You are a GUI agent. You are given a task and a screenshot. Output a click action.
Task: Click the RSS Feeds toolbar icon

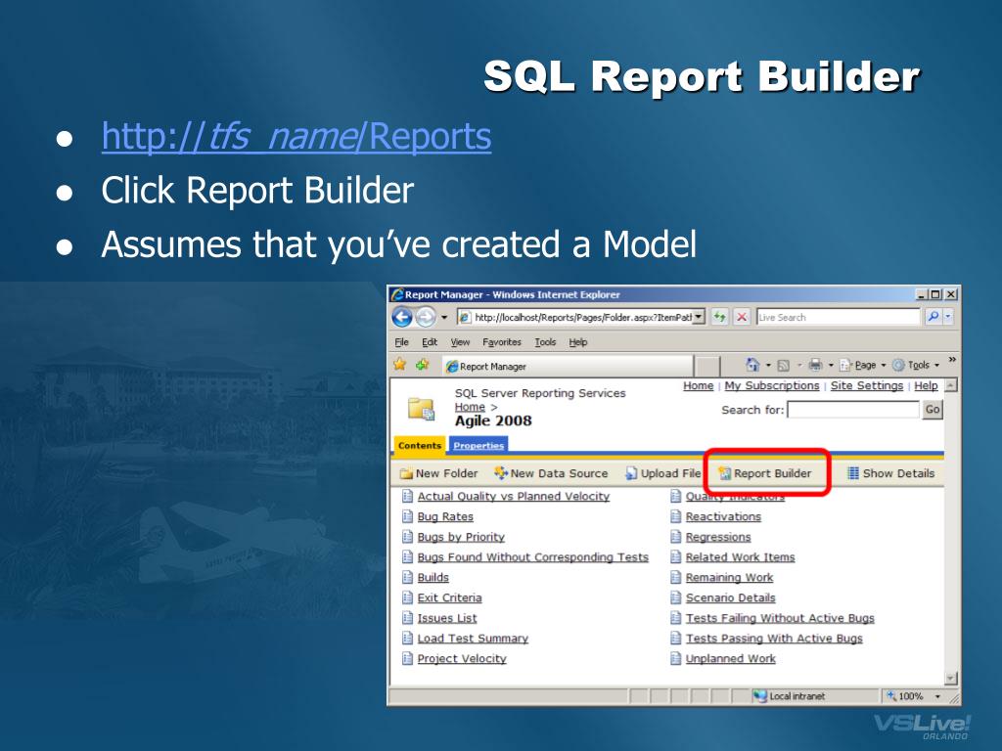(783, 366)
